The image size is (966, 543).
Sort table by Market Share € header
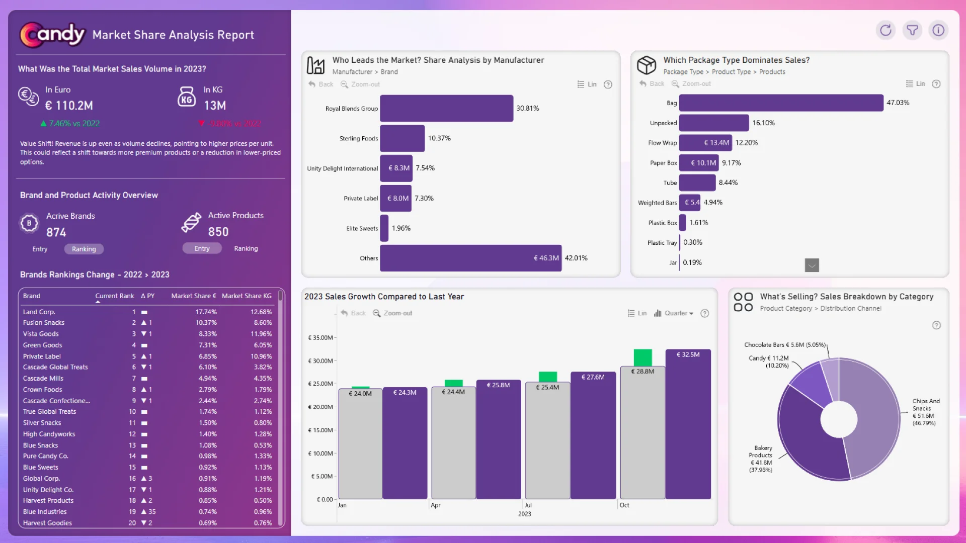coord(194,296)
